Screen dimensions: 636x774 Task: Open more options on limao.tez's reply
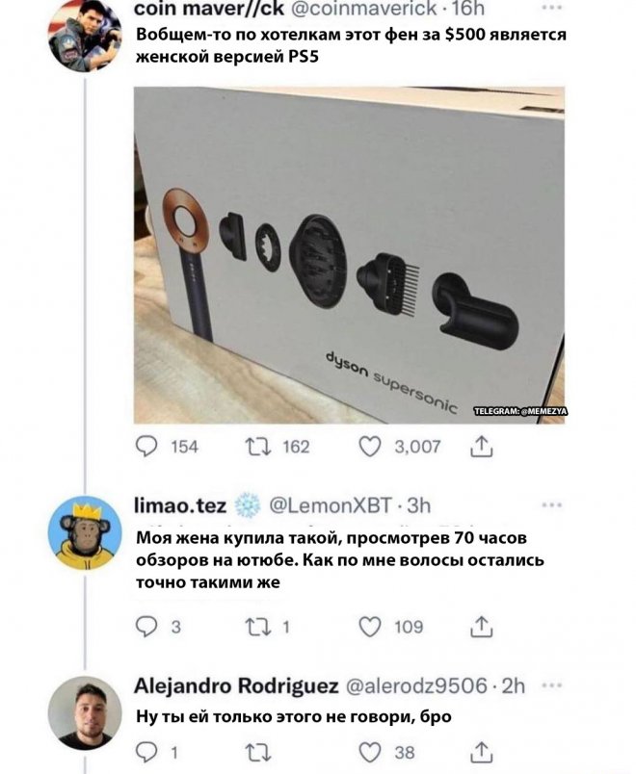click(550, 503)
